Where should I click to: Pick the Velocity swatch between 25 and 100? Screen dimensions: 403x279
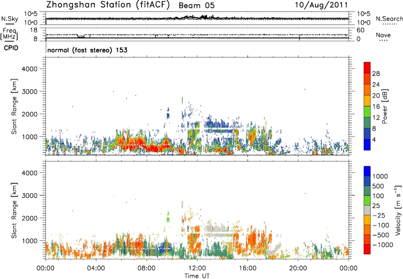click(x=367, y=200)
